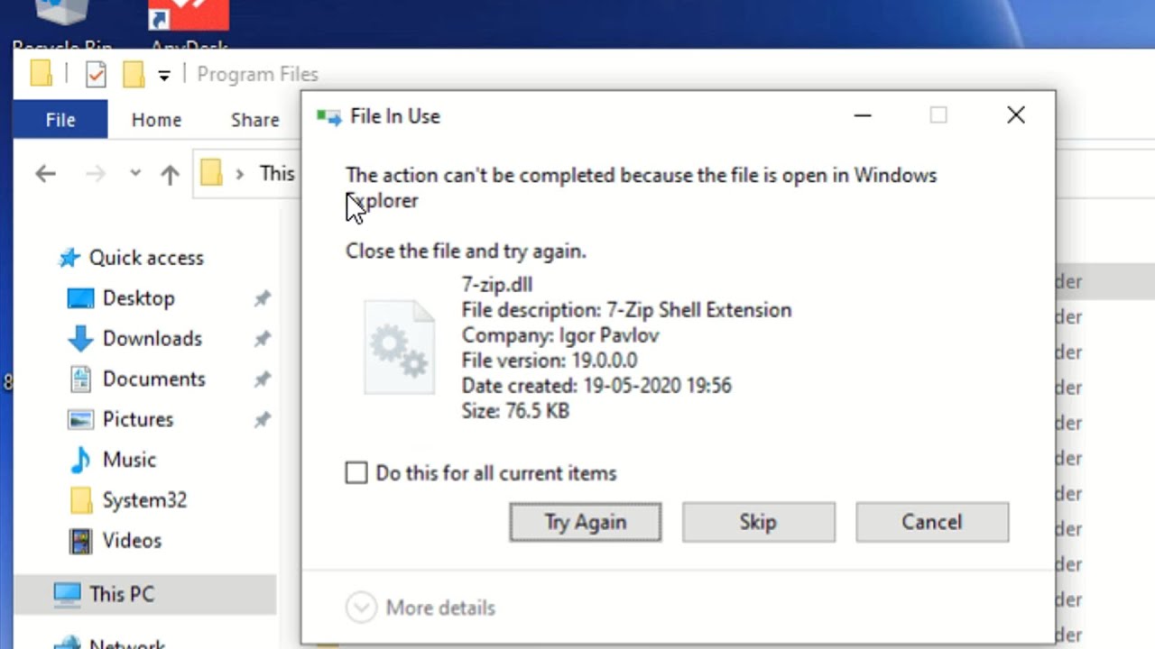
Task: Expand More details section
Action: tap(361, 608)
